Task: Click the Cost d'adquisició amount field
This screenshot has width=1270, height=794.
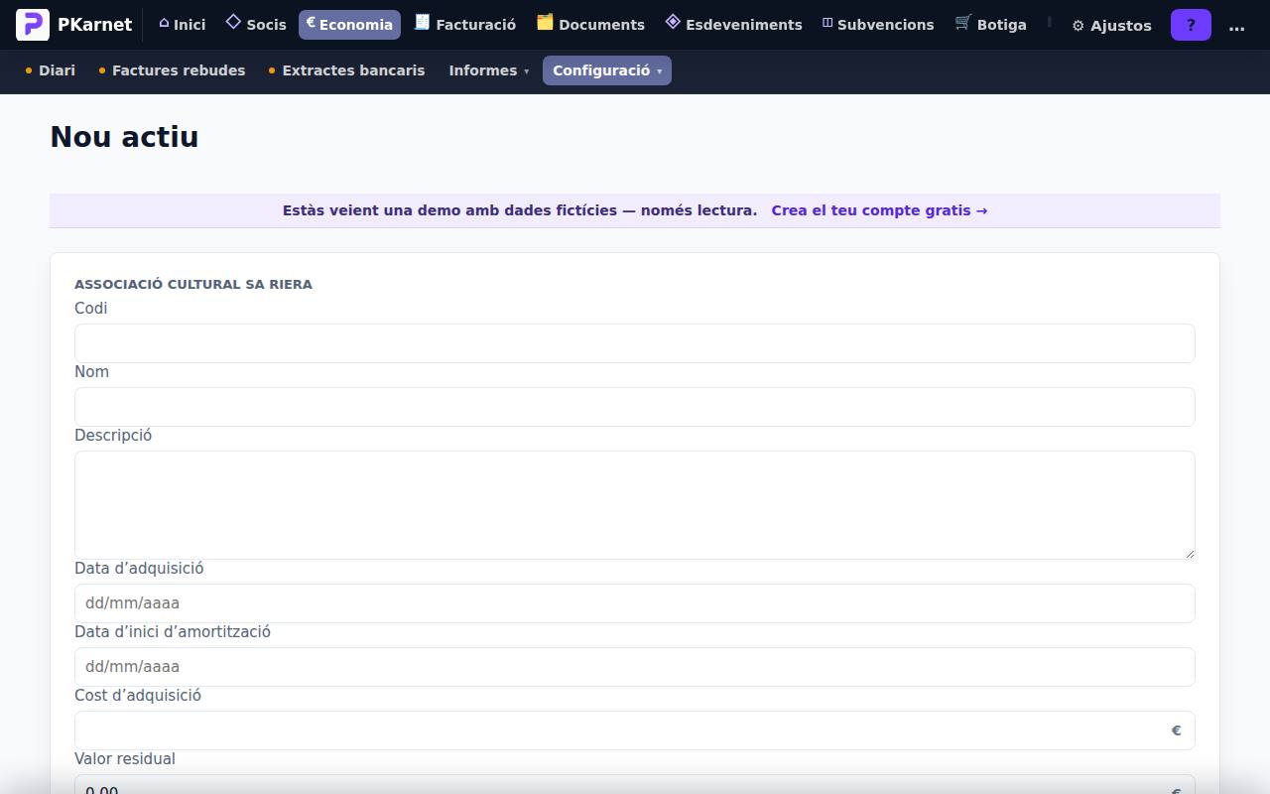Action: [x=635, y=730]
